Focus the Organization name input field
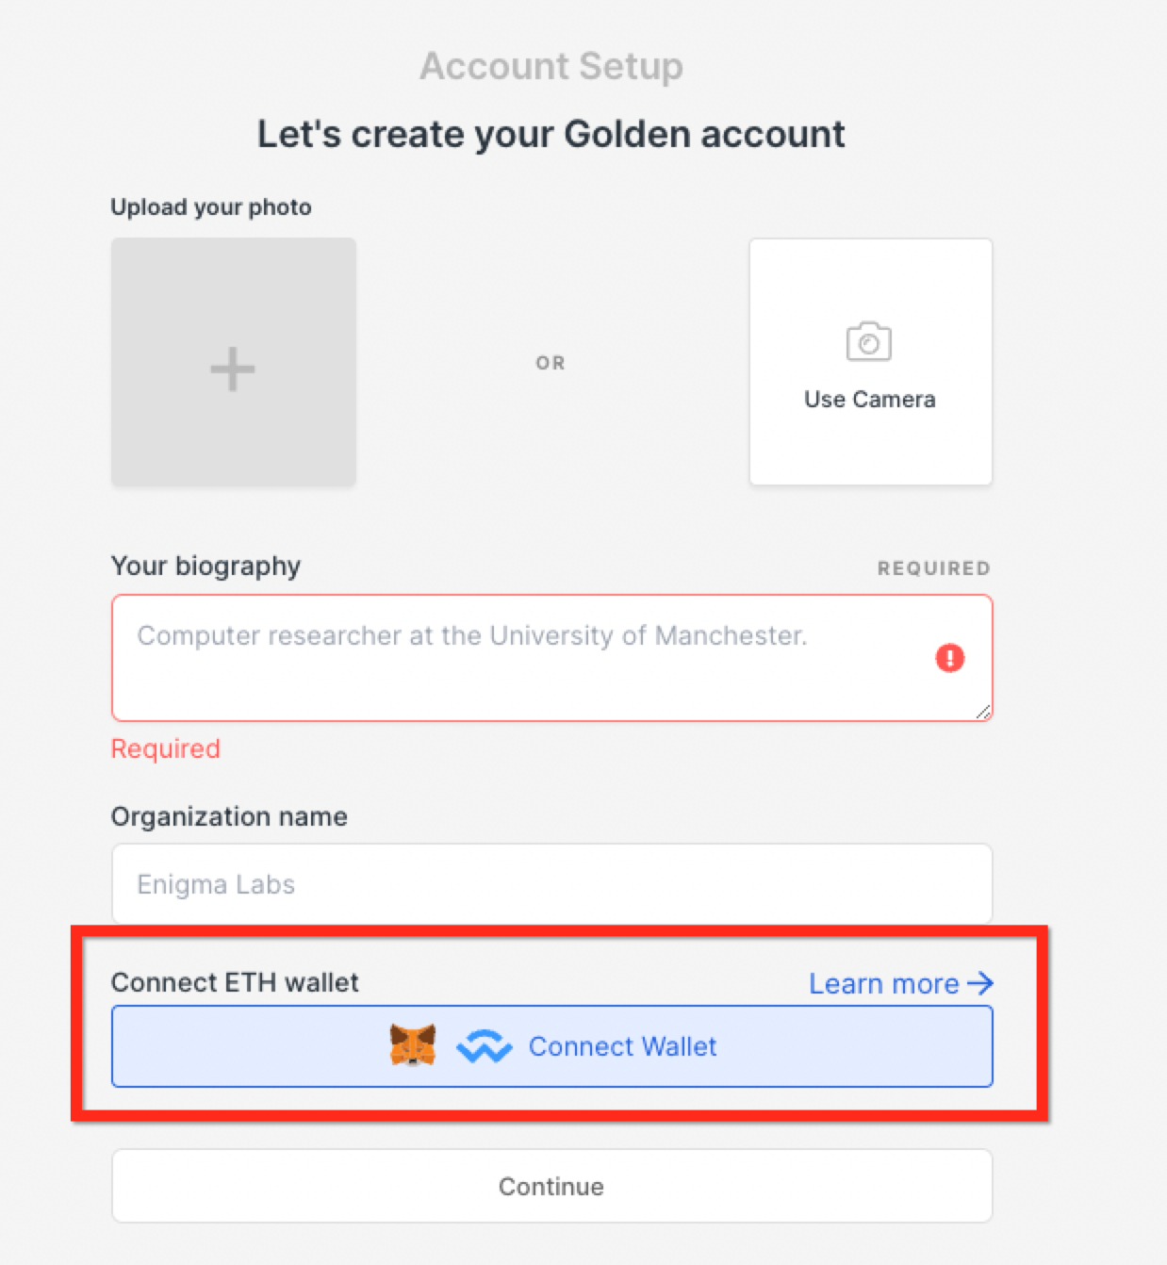The image size is (1167, 1265). [x=552, y=884]
